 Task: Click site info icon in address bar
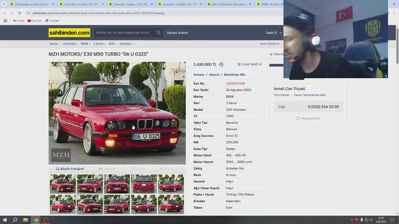(28, 13)
